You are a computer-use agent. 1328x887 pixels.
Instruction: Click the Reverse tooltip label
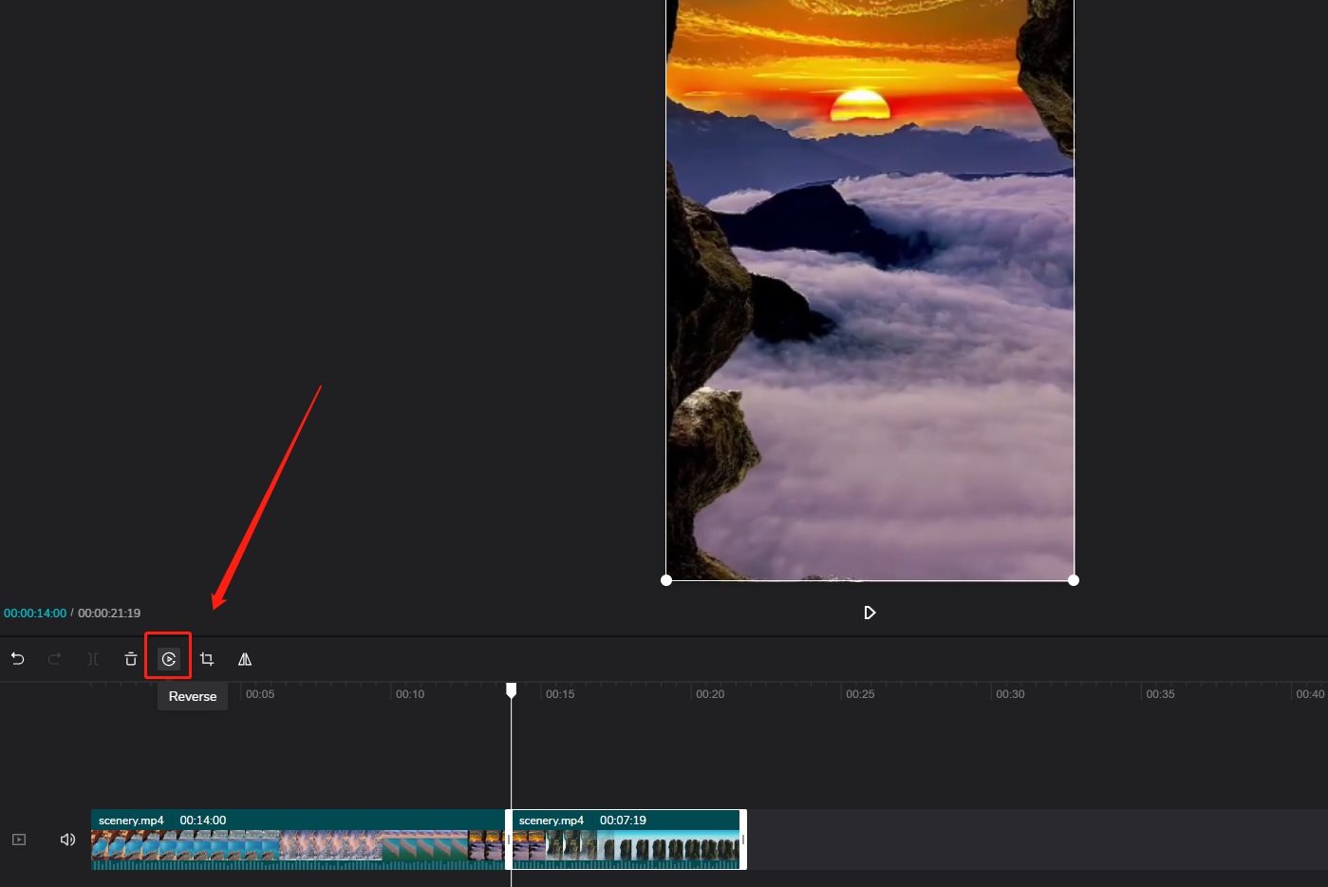coord(192,696)
